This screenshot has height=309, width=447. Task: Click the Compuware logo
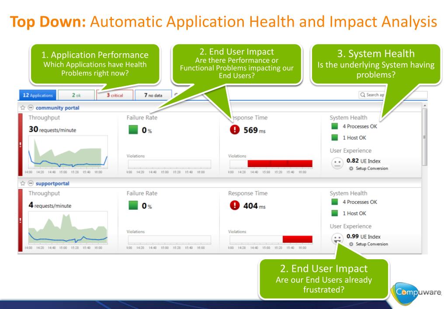416,293
